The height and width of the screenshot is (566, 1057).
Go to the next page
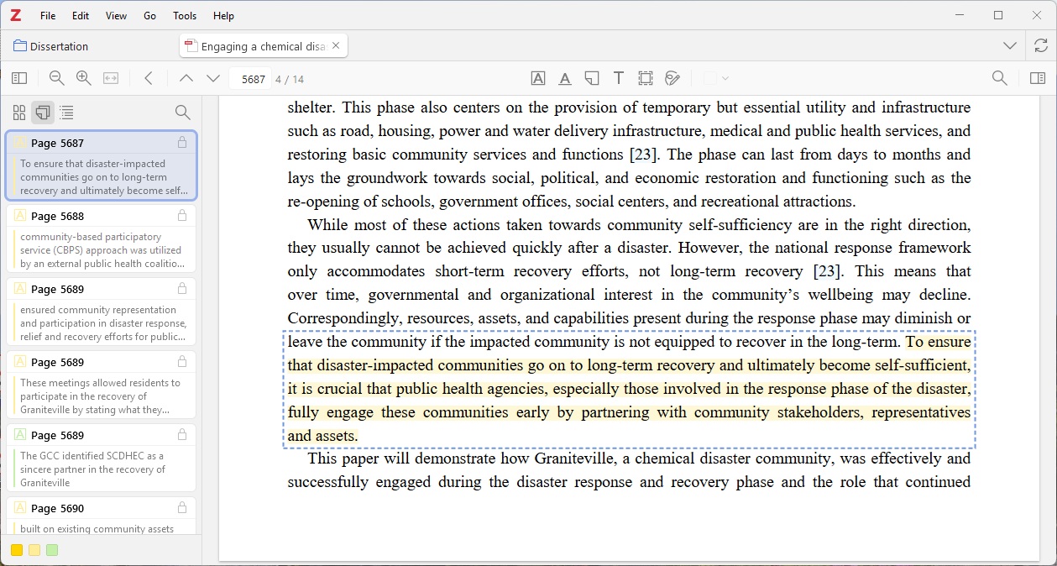pos(213,78)
